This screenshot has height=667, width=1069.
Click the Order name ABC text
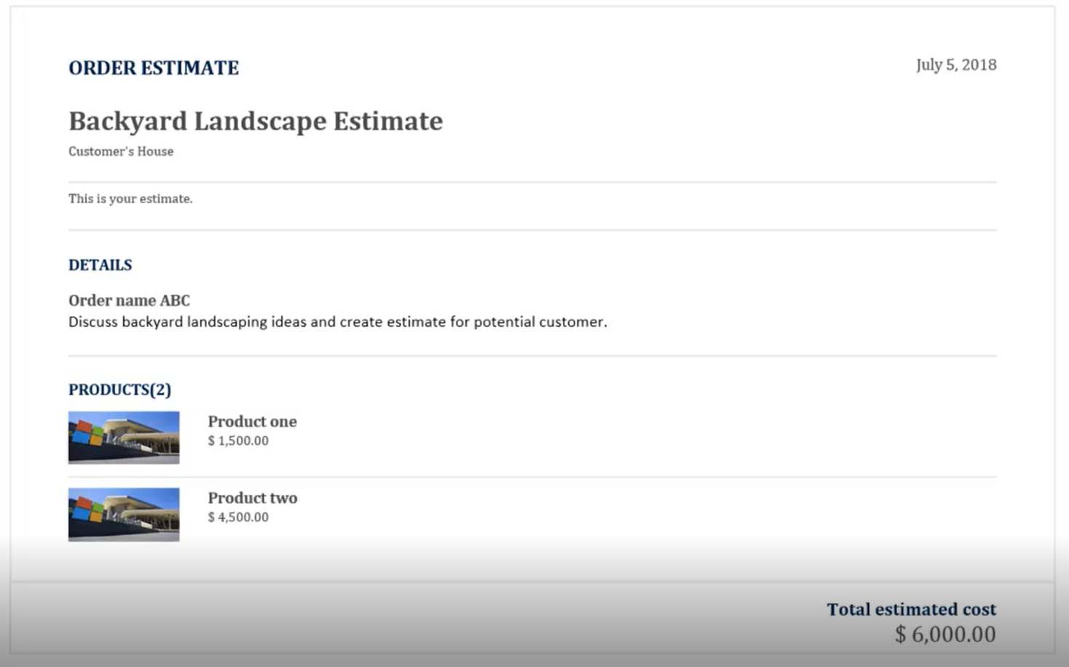[129, 300]
